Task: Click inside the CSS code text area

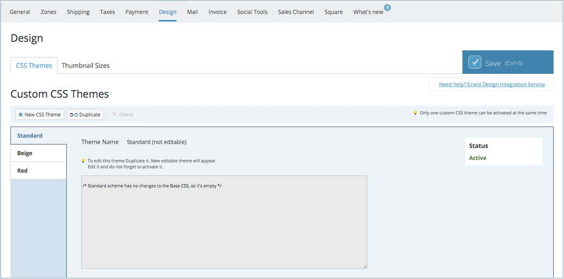Action: tap(224, 222)
